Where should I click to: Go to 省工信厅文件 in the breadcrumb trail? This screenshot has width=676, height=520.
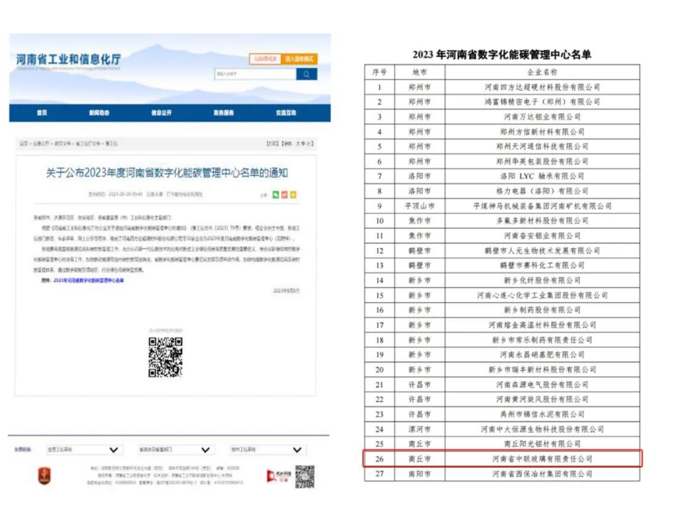(x=88, y=144)
